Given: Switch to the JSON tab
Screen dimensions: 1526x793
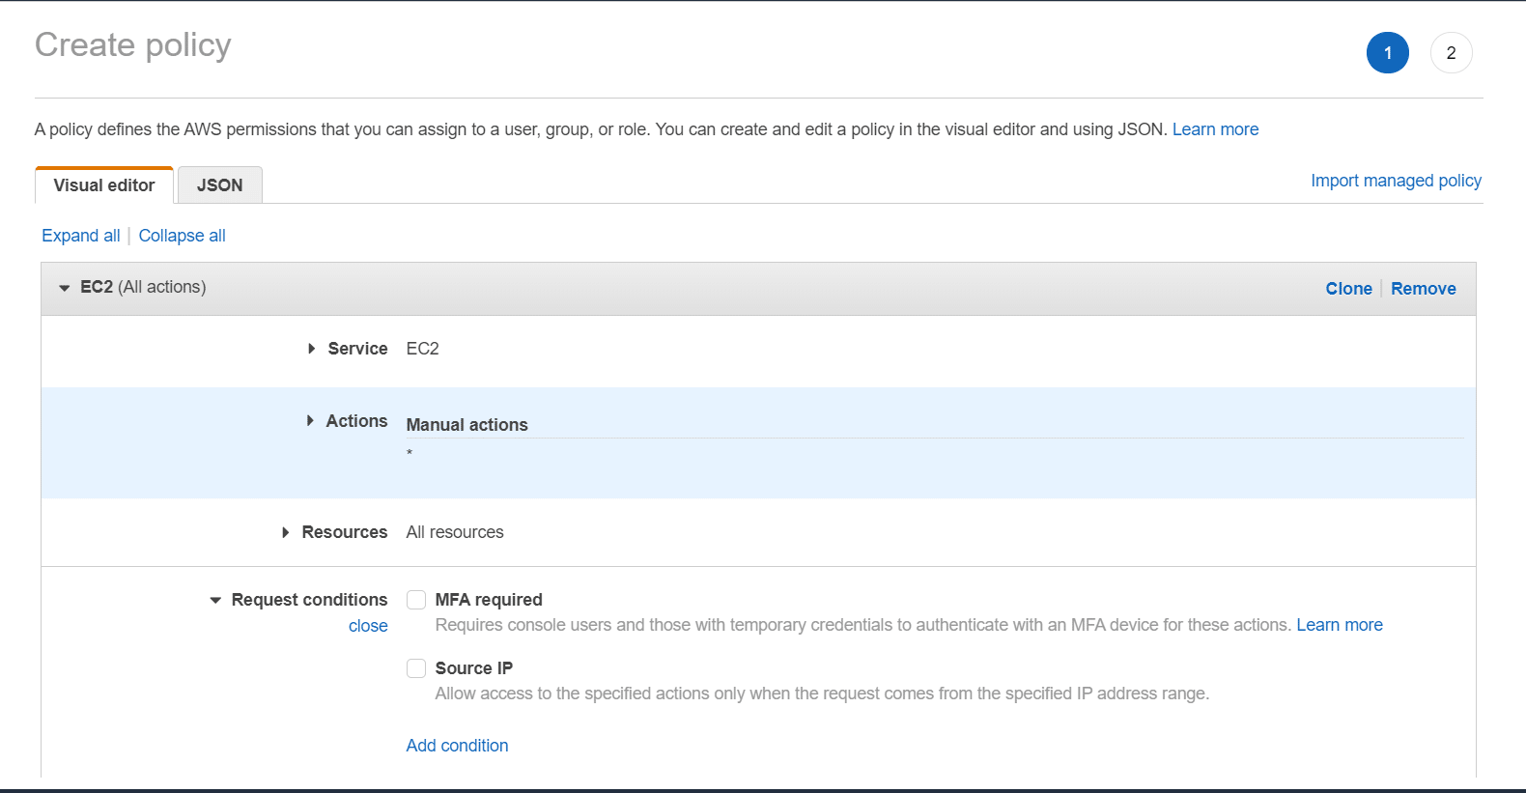Looking at the screenshot, I should point(220,185).
